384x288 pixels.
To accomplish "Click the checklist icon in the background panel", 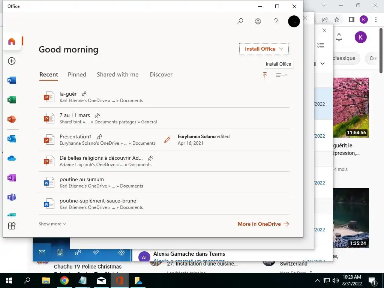I will tap(321, 45).
